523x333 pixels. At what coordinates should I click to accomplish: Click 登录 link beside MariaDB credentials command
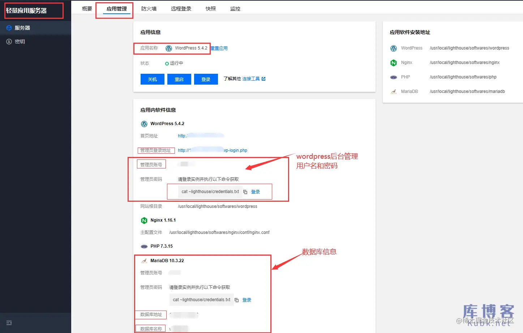click(247, 300)
